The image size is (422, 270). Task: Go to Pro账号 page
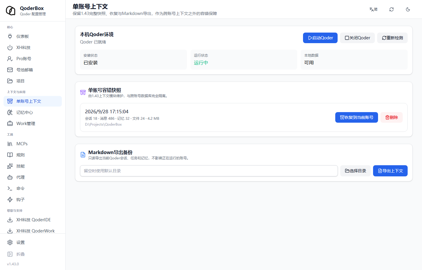coord(33,59)
